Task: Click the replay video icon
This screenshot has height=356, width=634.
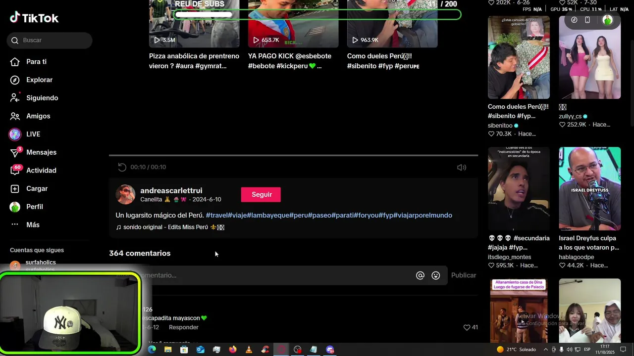Action: pos(122,167)
